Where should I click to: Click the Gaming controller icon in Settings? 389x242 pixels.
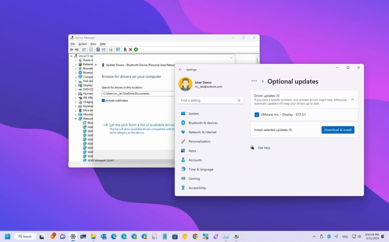183,178
